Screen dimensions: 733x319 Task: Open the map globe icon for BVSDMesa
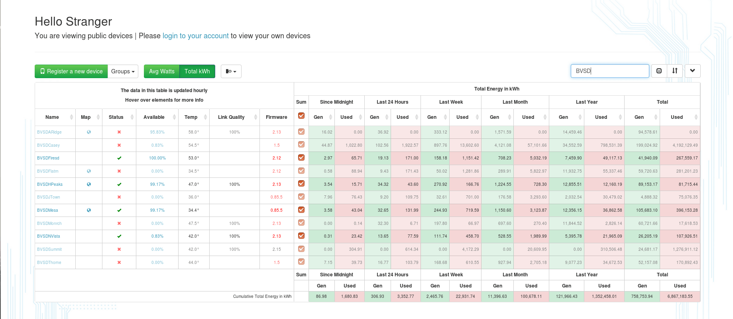[x=89, y=210]
